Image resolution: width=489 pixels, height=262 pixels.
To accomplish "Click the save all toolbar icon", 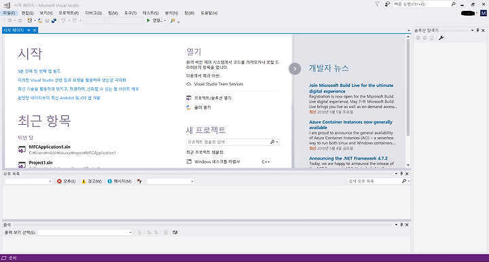I will tap(54, 20).
